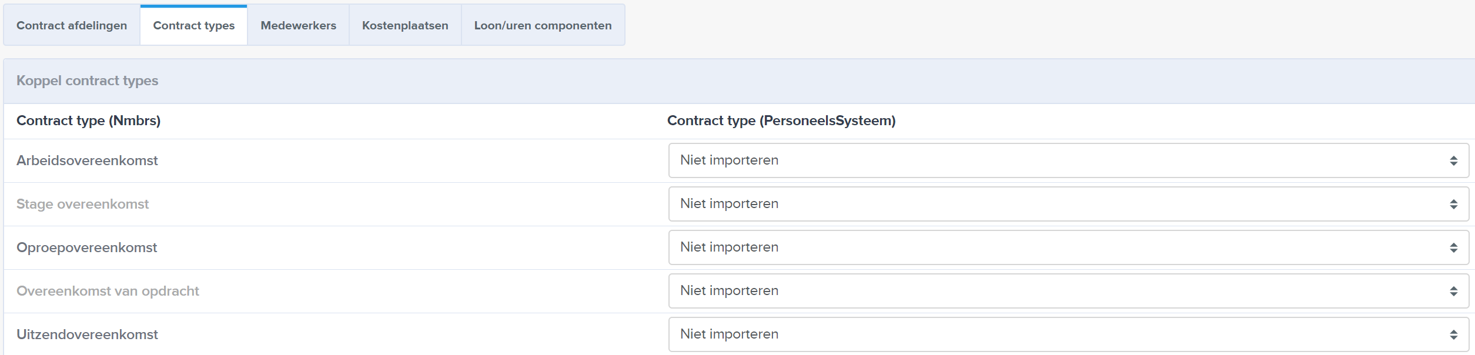Open the Loon/uren componenten tab
1475x355 pixels.
coord(543,25)
